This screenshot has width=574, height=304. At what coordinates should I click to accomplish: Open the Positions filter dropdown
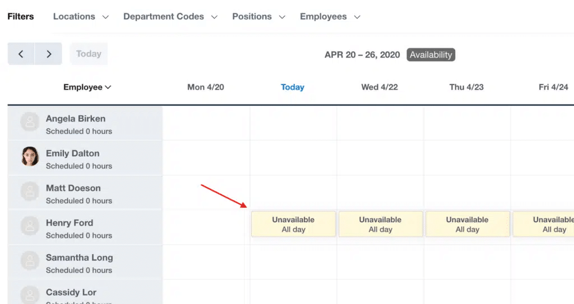[259, 16]
